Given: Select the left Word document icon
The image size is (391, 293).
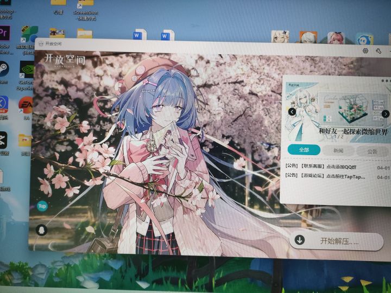Looking at the screenshot, I should click(140, 35).
